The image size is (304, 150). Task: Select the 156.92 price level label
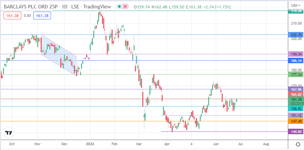[296, 109]
